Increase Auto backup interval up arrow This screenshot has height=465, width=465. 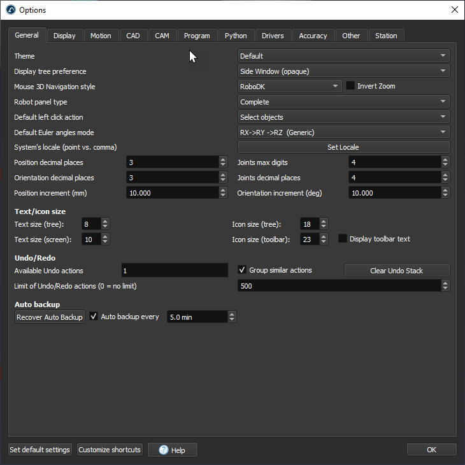(232, 314)
